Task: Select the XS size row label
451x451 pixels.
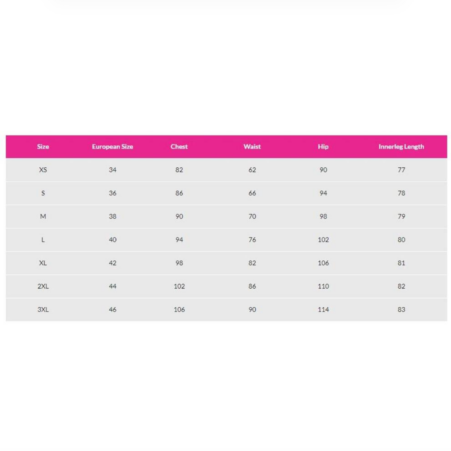Action: (x=43, y=170)
